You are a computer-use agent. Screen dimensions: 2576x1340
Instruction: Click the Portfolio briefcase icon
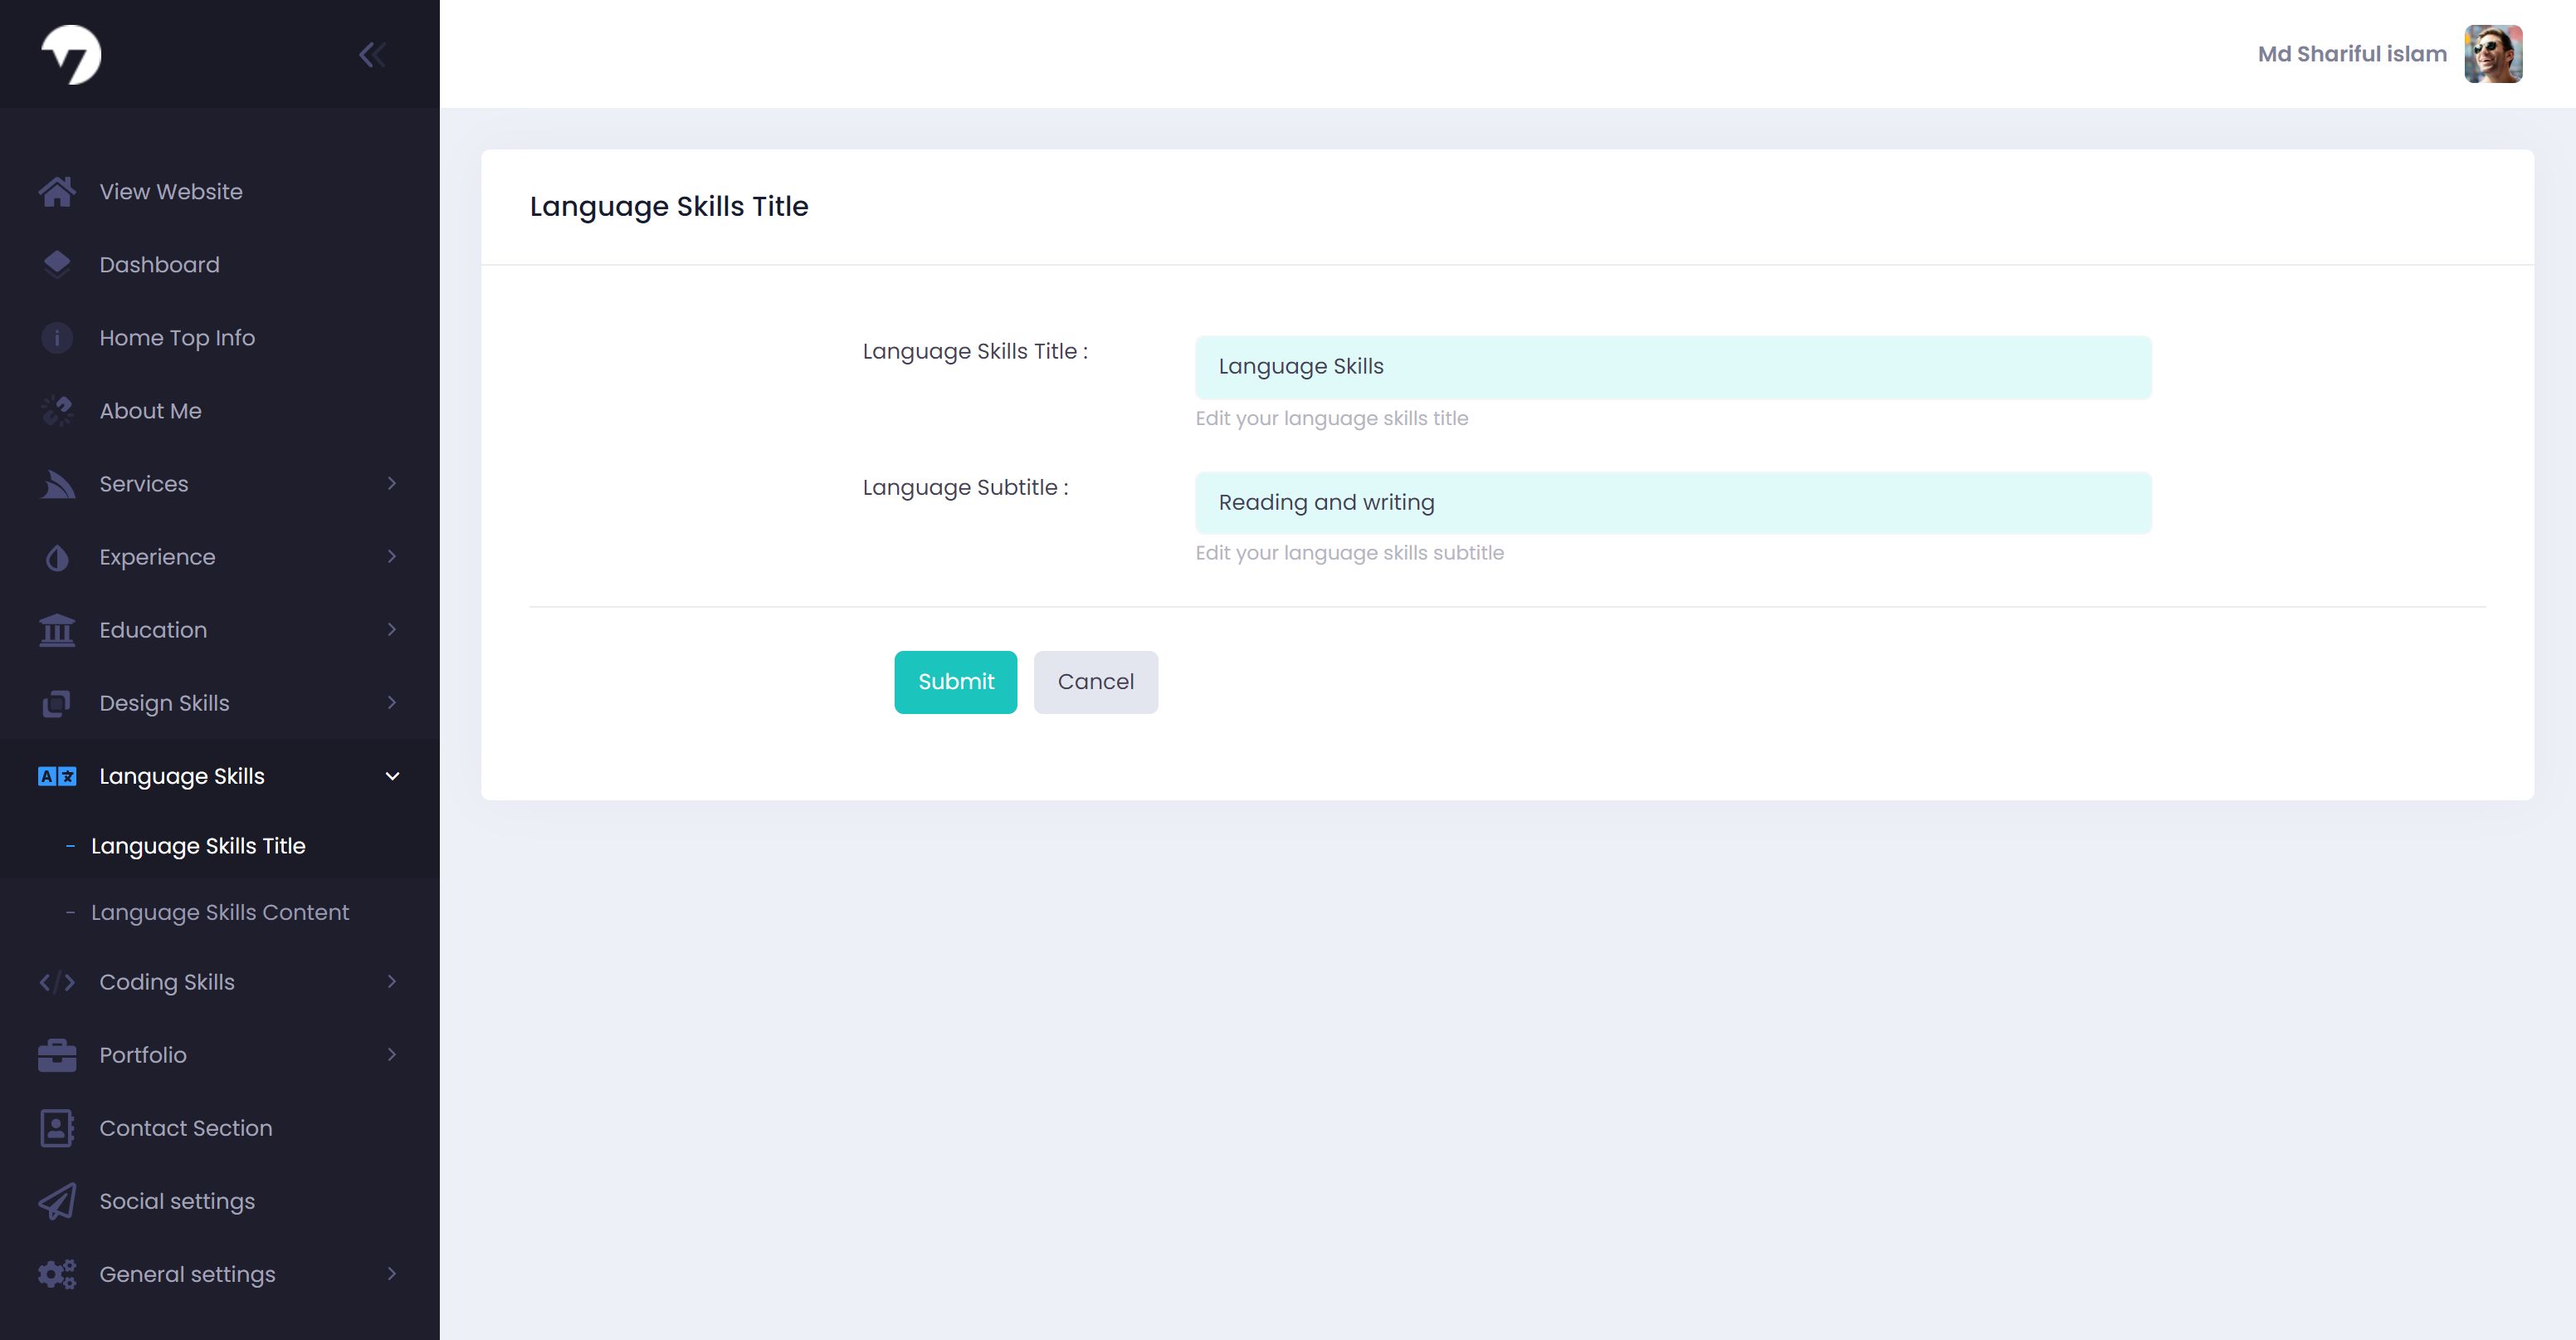(57, 1054)
